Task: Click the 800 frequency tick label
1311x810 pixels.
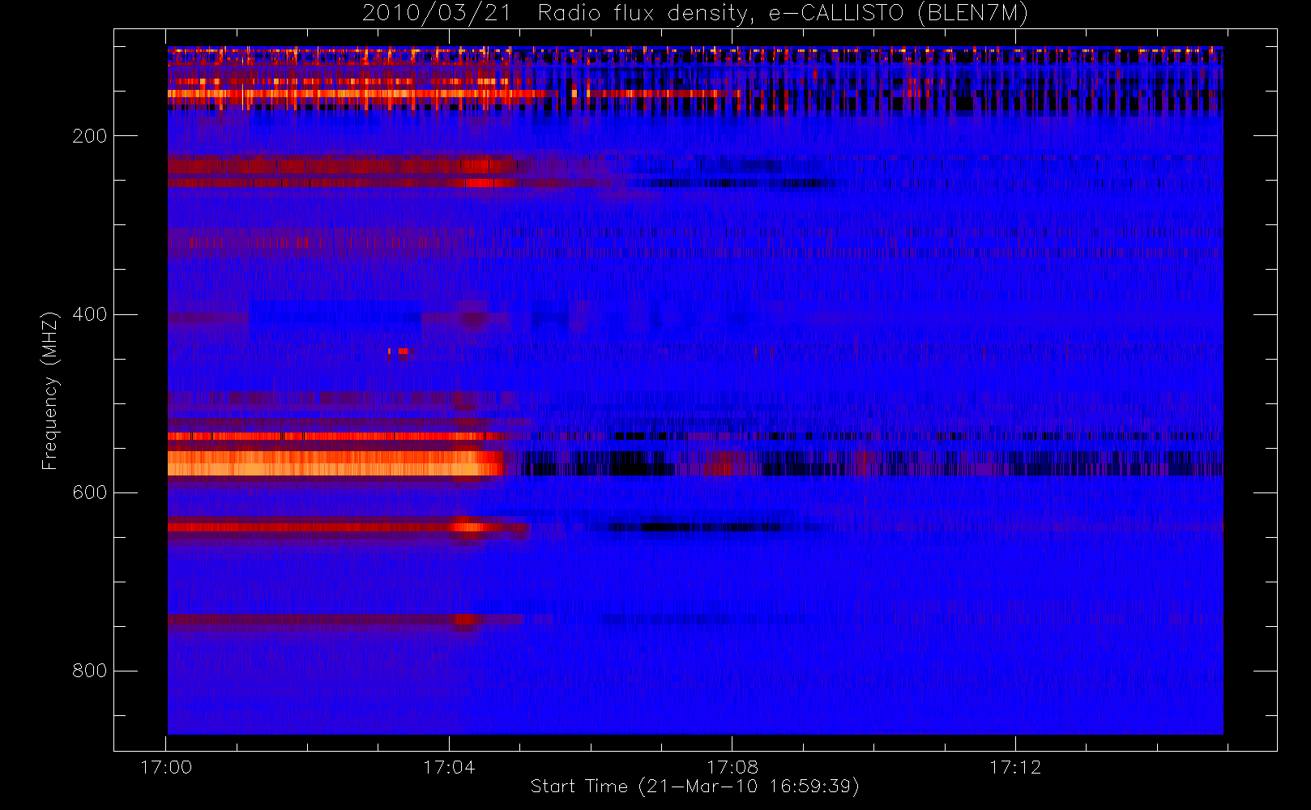Action: click(90, 671)
